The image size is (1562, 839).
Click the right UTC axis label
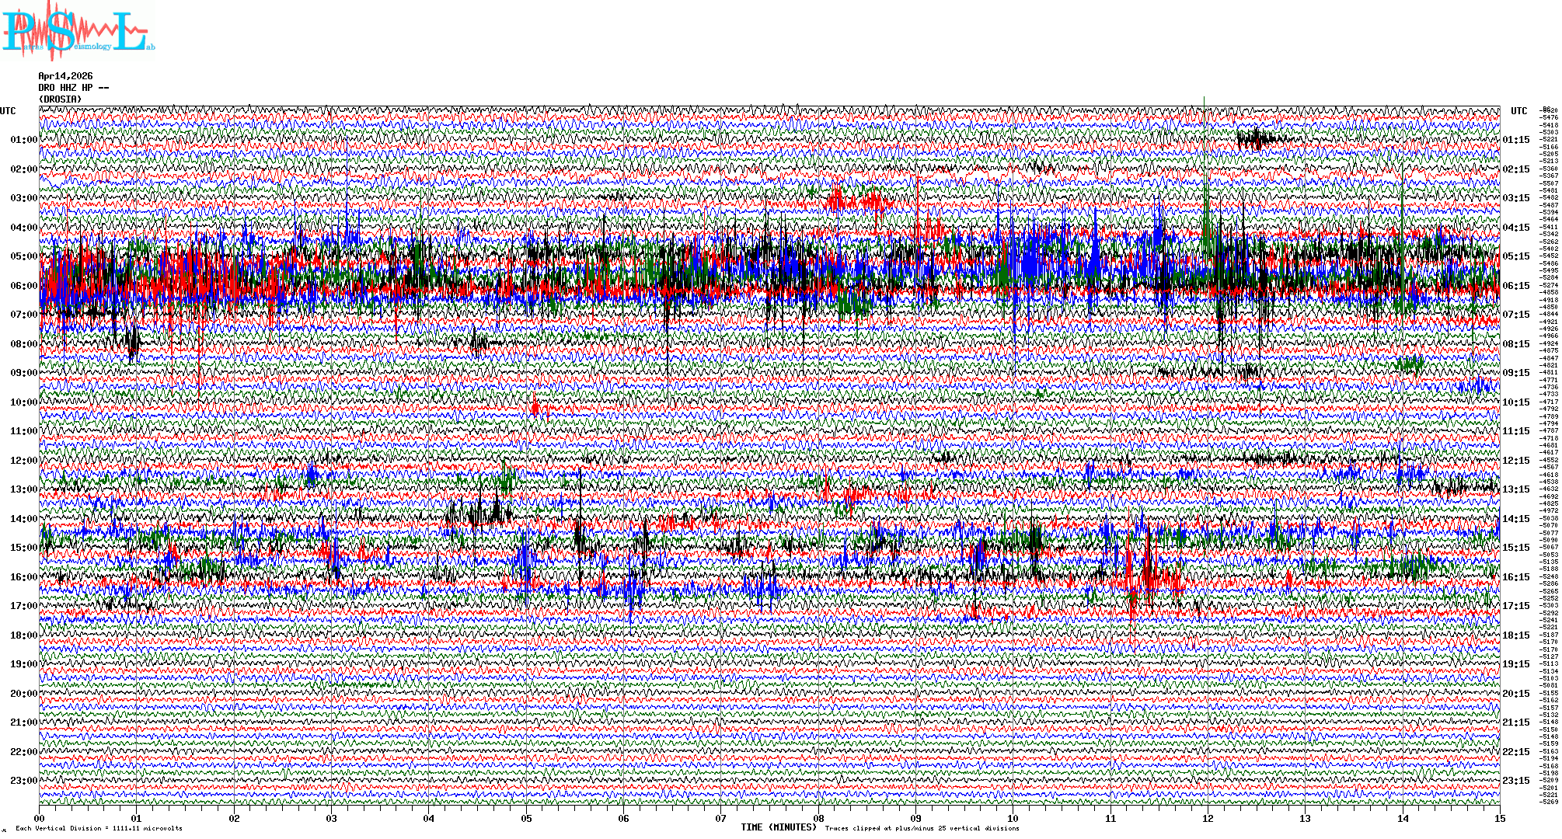(x=1518, y=111)
